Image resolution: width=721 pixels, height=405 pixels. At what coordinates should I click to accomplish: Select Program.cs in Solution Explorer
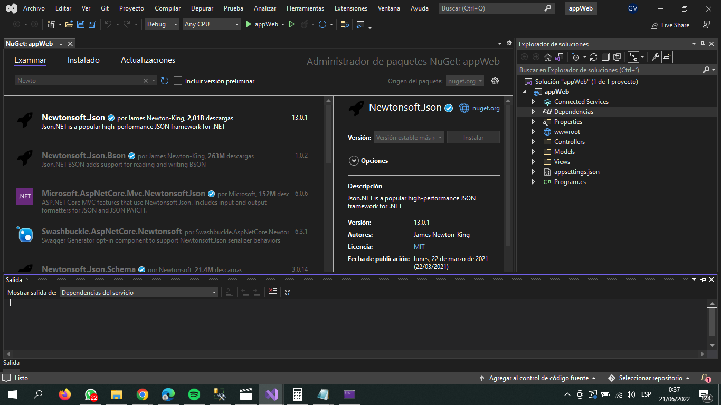pos(570,182)
